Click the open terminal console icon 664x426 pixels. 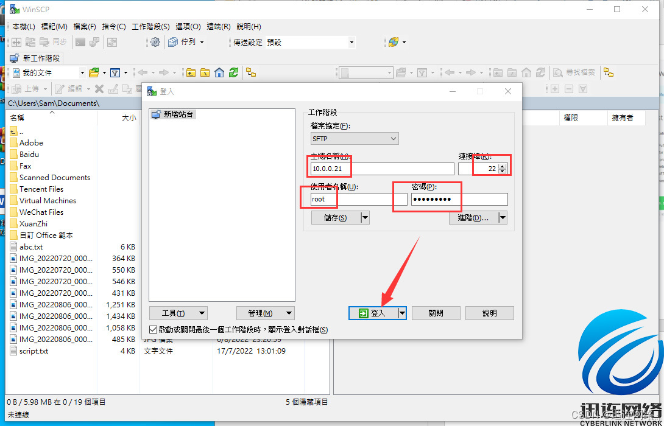[80, 43]
